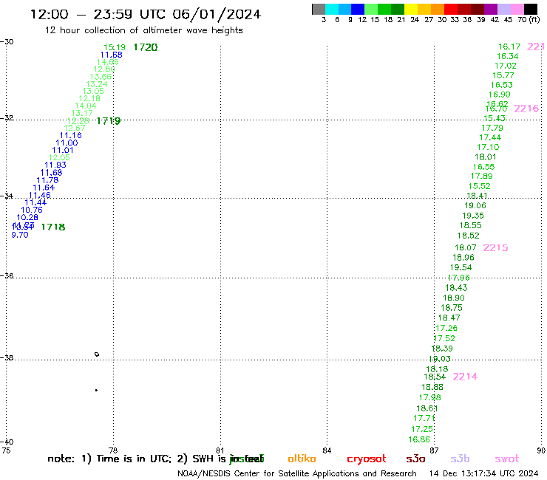Click the timestamp '14 Dec 13:17:34 UTC 2024'
The image size is (547, 480).
483,474
